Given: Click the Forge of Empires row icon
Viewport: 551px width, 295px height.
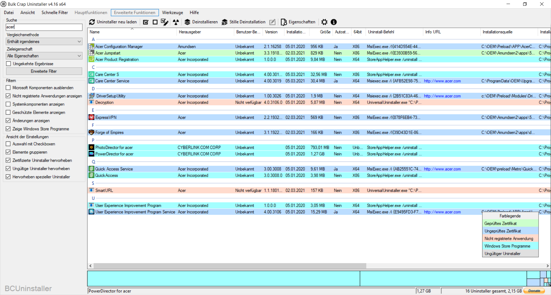Looking at the screenshot, I should 92,132.
